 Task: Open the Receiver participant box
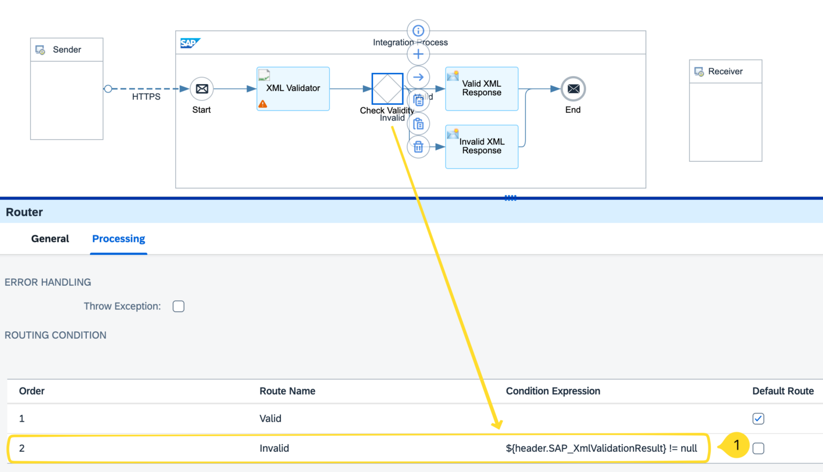[725, 71]
